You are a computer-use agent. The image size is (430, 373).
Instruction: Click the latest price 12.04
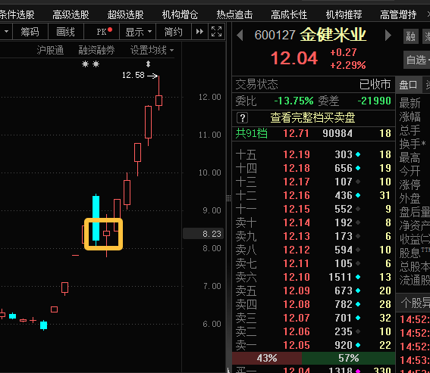(x=294, y=58)
